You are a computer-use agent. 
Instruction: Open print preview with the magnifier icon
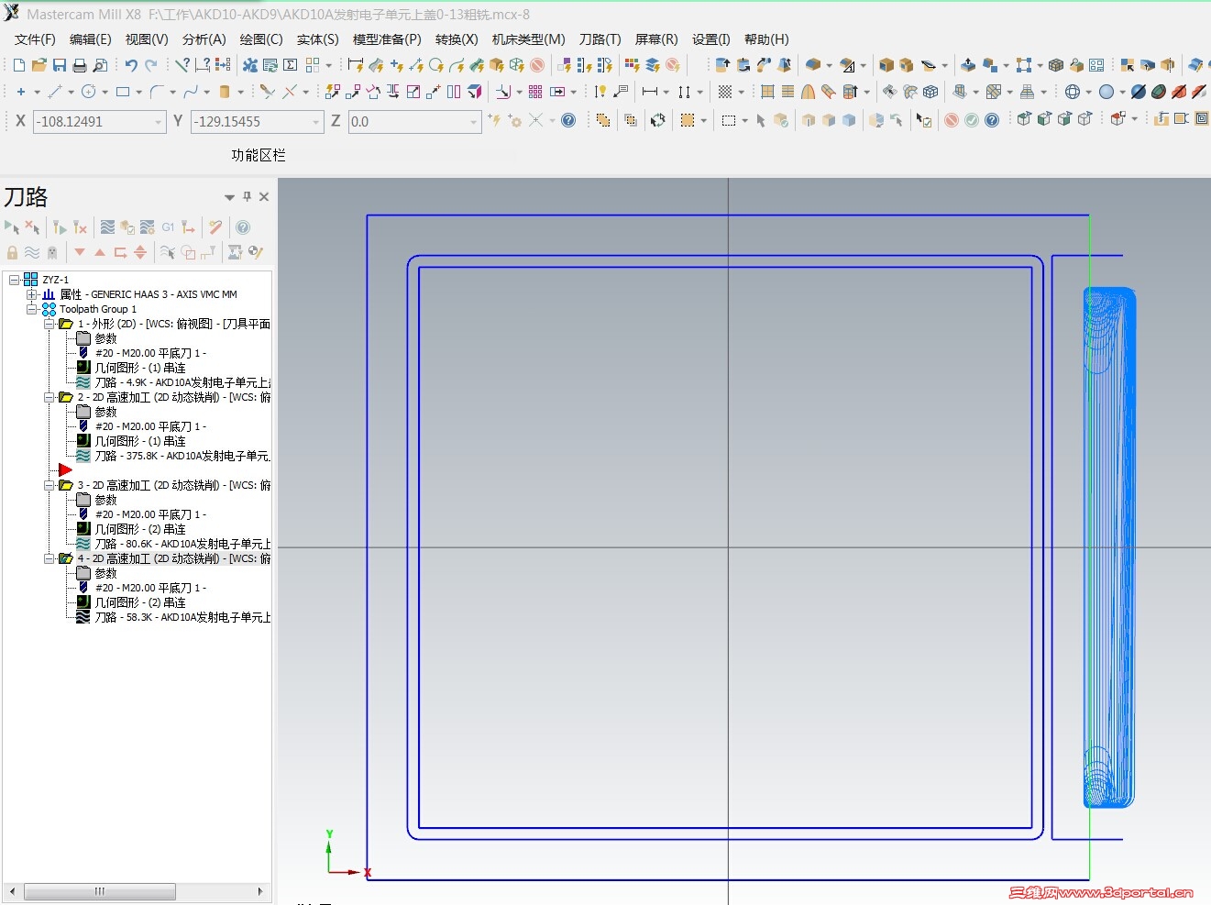100,65
